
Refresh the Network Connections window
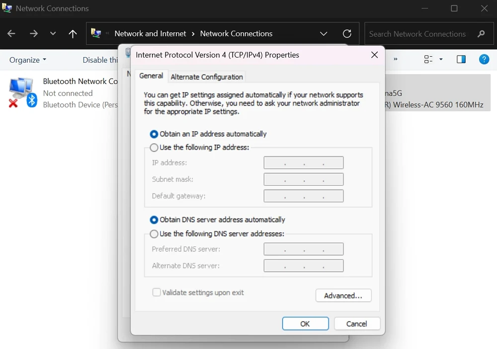[x=347, y=34]
